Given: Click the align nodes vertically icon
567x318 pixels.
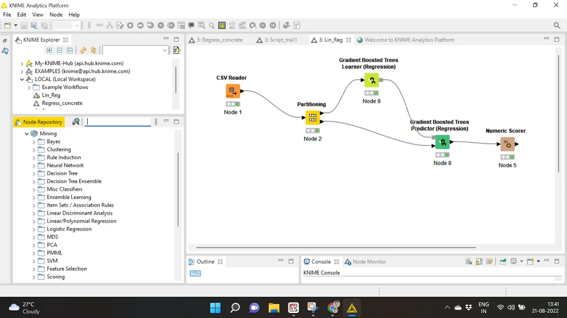Looking at the screenshot, I should tap(89, 26).
